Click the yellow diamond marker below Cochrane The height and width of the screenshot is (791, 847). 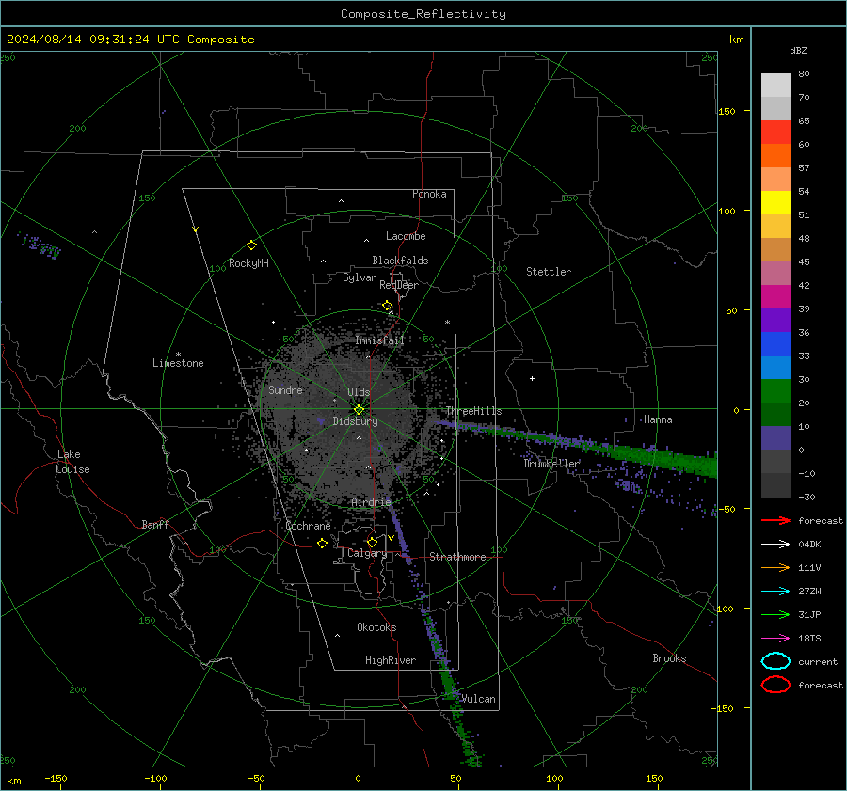click(323, 544)
